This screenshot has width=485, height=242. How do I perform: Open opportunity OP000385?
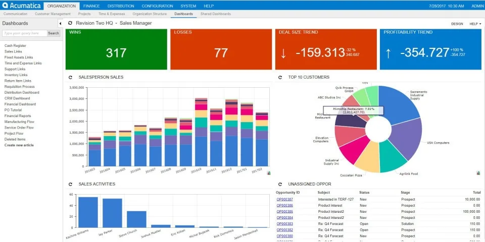click(284, 212)
